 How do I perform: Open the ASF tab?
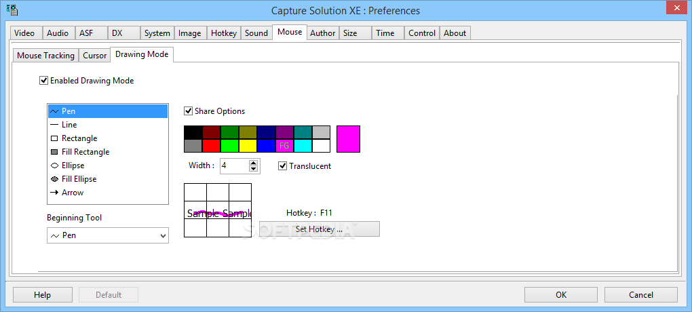coord(92,33)
